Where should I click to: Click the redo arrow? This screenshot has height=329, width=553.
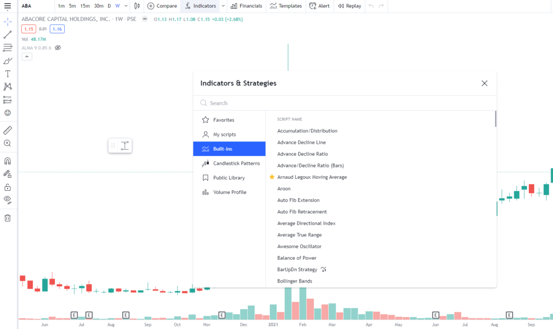(x=381, y=6)
